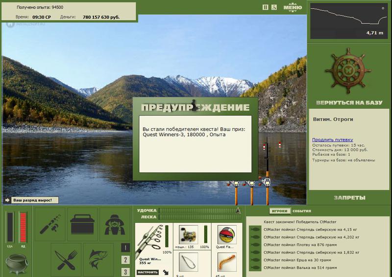Viewport: 392px width, 277px height.
Task: Click the log entry 'Ерша на 30 грамм'
Action: coord(297,260)
